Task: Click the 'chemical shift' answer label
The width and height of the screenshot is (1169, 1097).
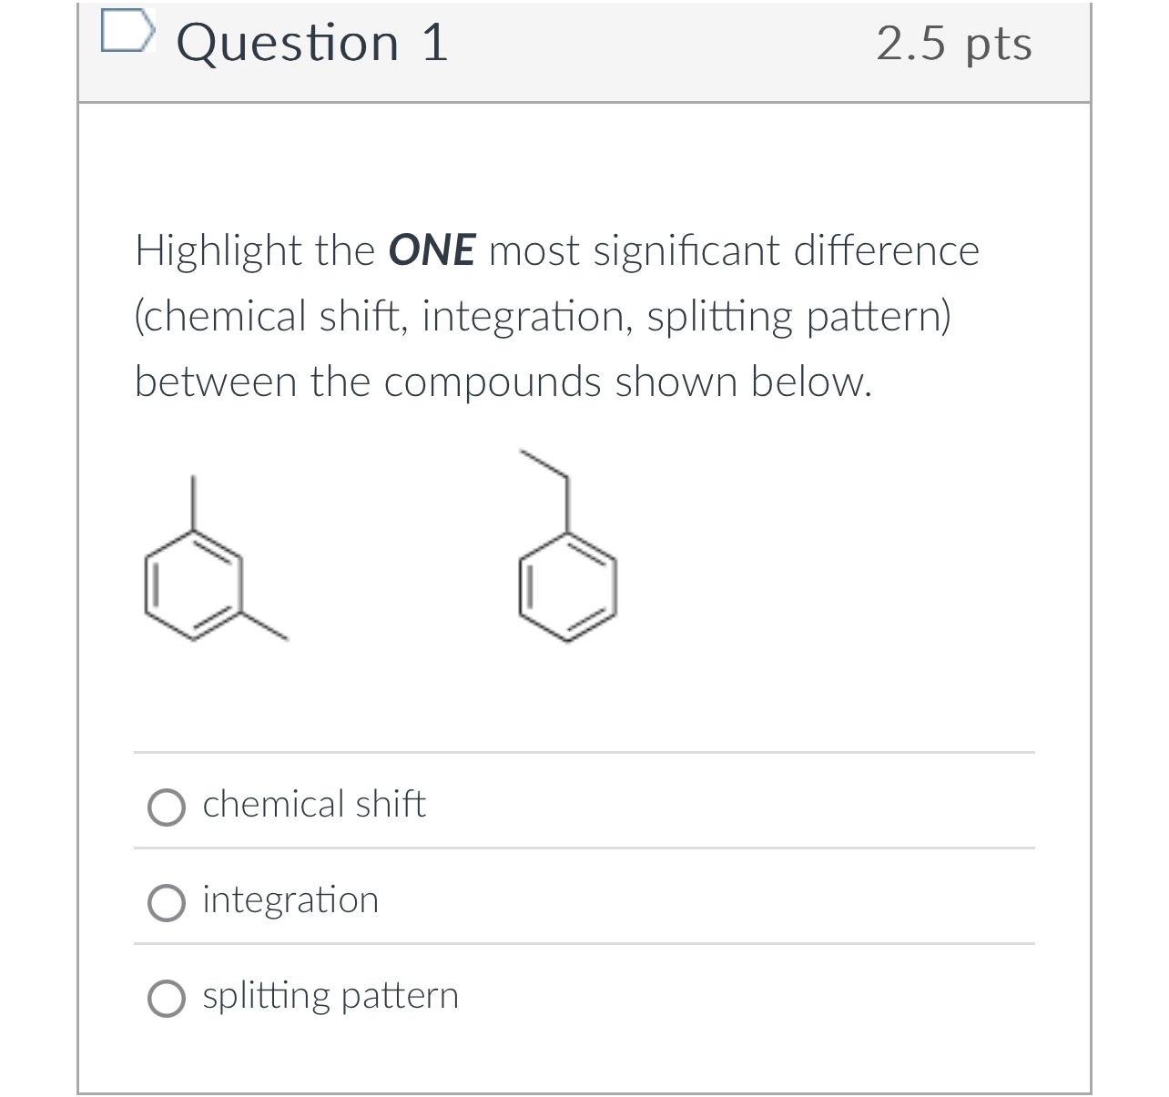Action: 314,804
